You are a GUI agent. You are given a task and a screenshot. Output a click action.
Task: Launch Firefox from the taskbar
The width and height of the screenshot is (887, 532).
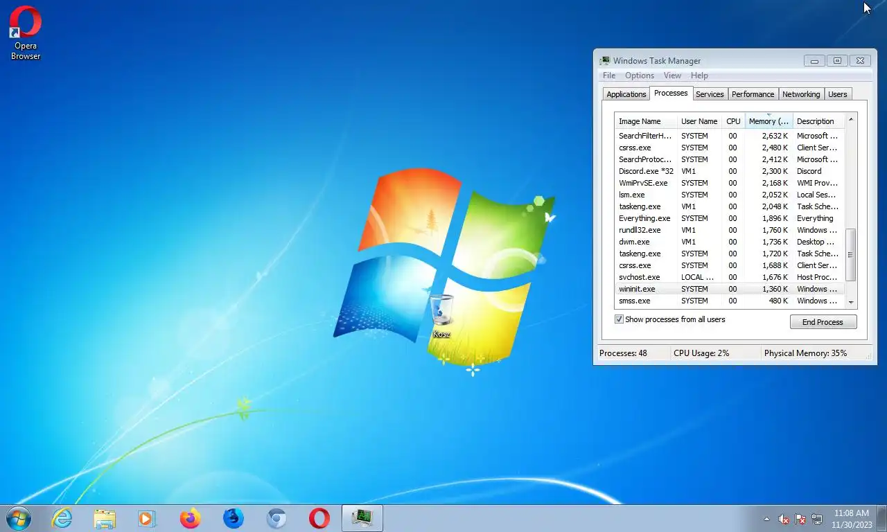(x=190, y=518)
